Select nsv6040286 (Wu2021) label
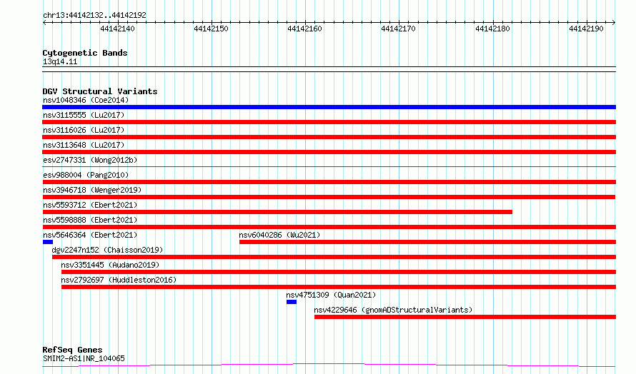Image resolution: width=636 pixels, height=374 pixels. click(279, 235)
